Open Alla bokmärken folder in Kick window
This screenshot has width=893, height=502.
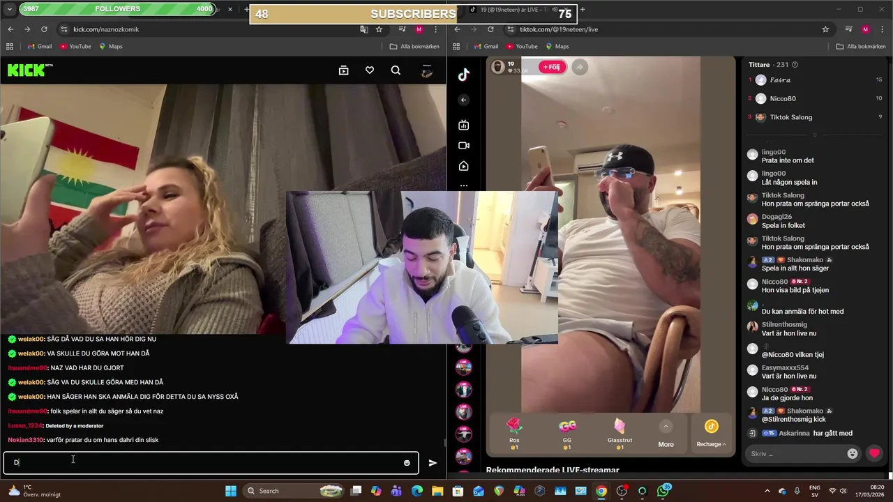[414, 47]
